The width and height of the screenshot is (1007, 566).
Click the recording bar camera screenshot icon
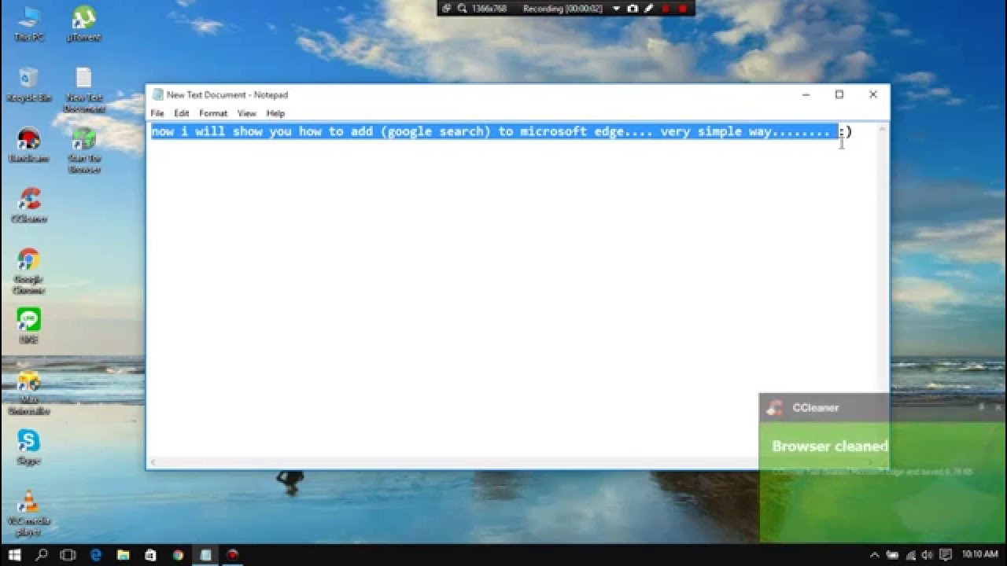[x=633, y=9]
